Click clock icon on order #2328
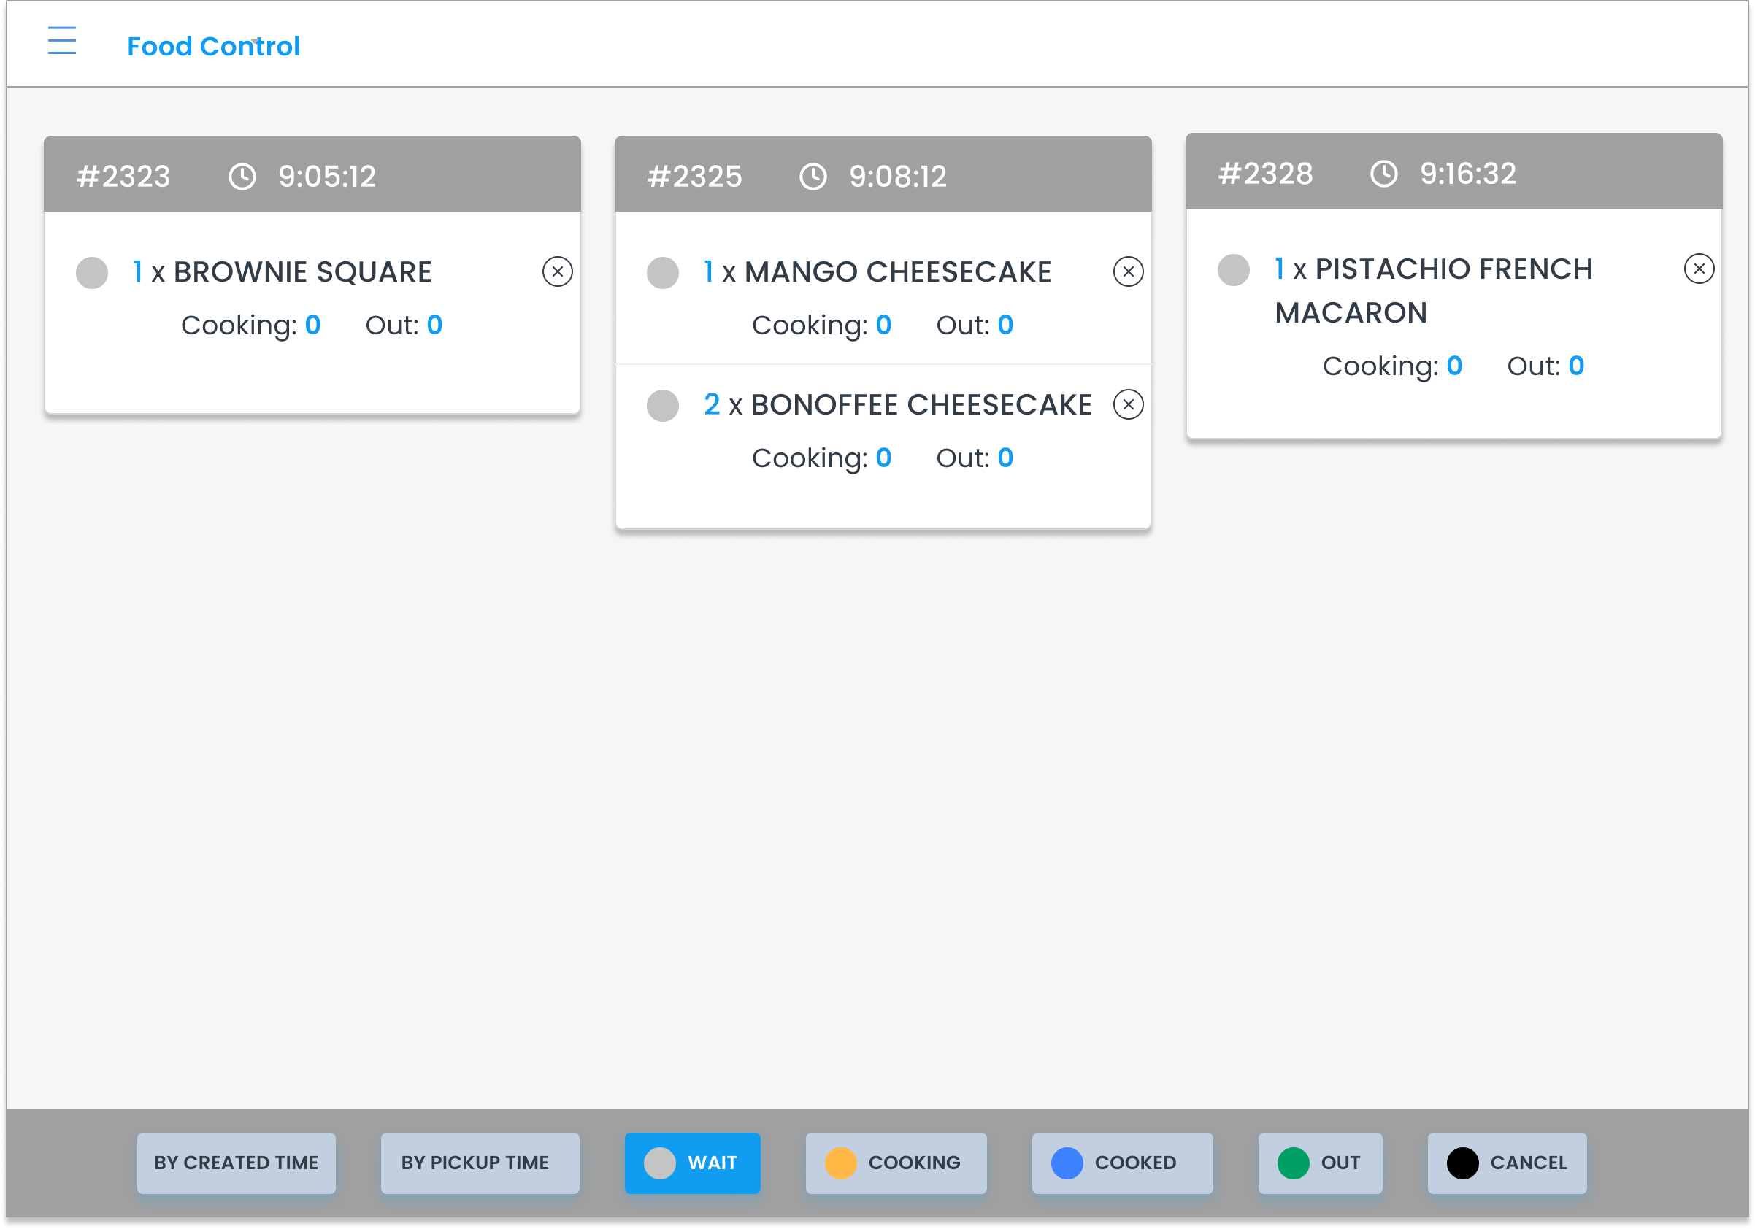The height and width of the screenshot is (1229, 1755). click(1383, 174)
